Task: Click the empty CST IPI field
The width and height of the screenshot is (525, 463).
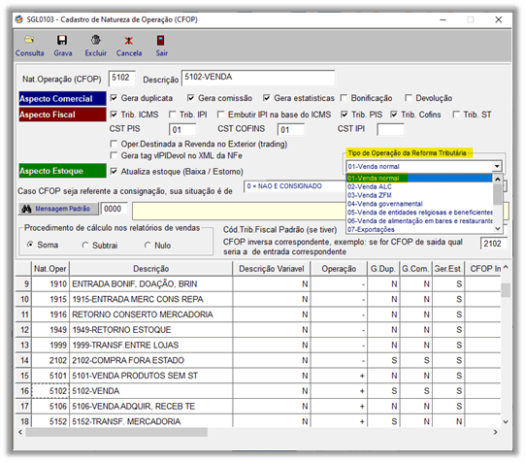Action: [390, 129]
